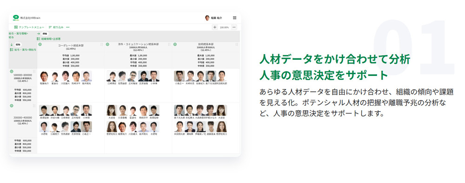
Task: Click drag handle of 500000~800000 row
Action: pos(34,71)
